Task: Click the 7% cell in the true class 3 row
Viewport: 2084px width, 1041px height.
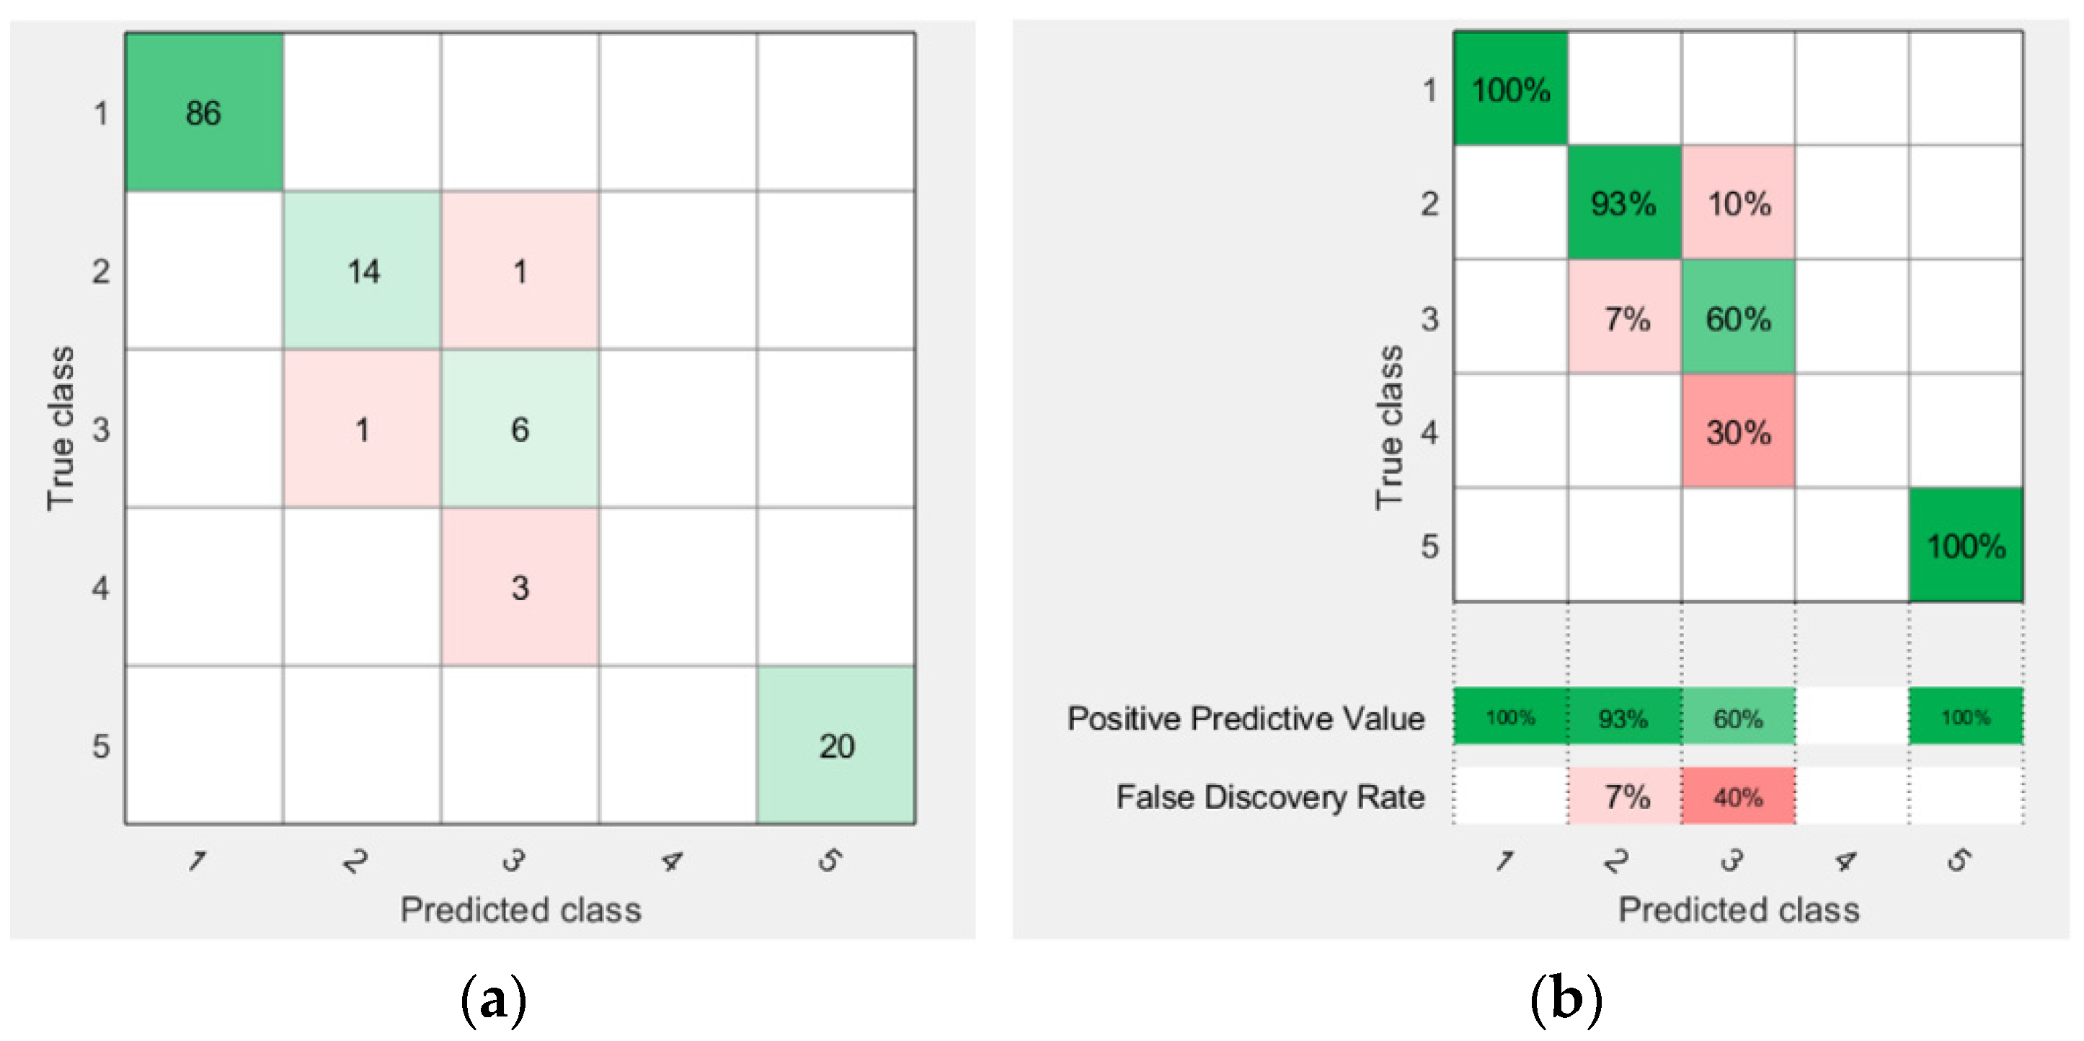Action: pyautogui.click(x=1623, y=318)
